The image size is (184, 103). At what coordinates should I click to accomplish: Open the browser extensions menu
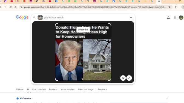(x=176, y=7)
